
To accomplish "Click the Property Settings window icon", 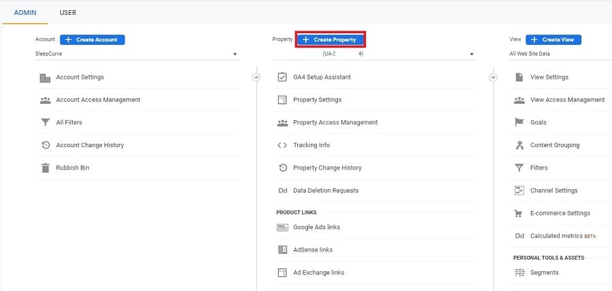I will (x=282, y=100).
